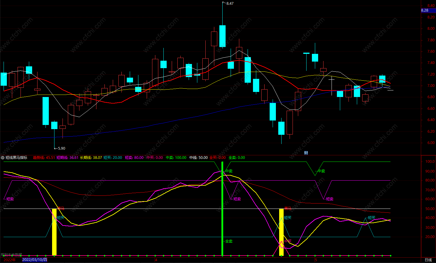This screenshot has height=263, width=436.
Task: Click the 50.00 indicator axis label
Action: click(x=430, y=209)
